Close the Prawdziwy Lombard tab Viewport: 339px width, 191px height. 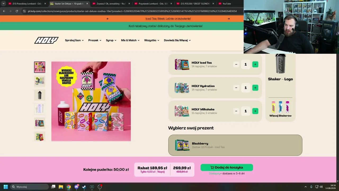(45, 4)
